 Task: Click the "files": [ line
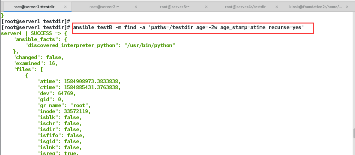[28, 69]
